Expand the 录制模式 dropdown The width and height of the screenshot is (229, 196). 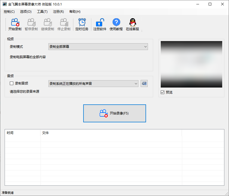(98, 47)
